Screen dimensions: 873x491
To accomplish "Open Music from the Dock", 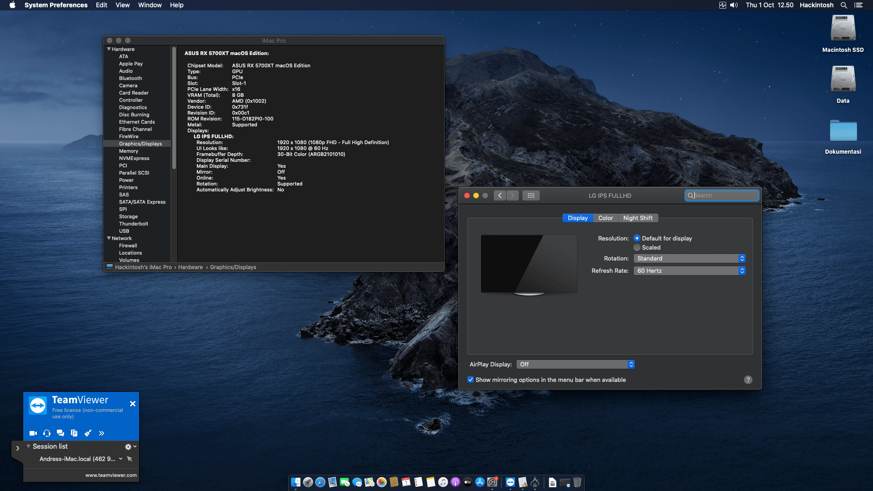I will [443, 482].
